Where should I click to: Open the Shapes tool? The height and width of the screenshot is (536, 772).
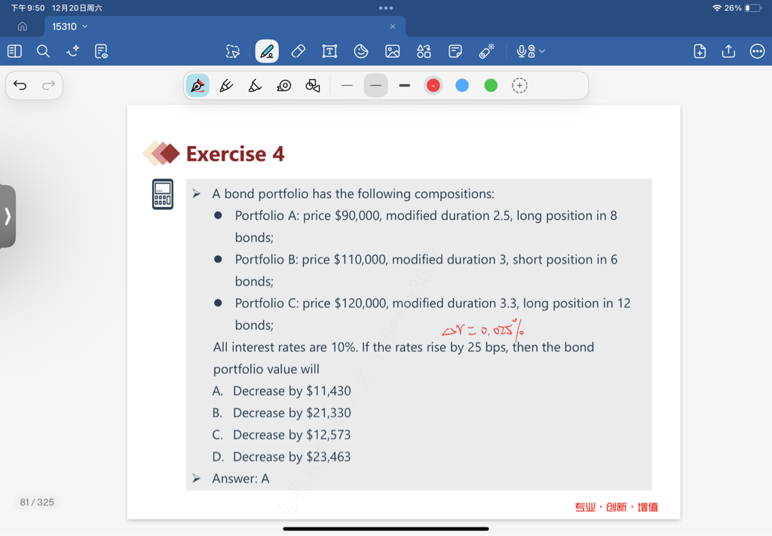(x=361, y=51)
